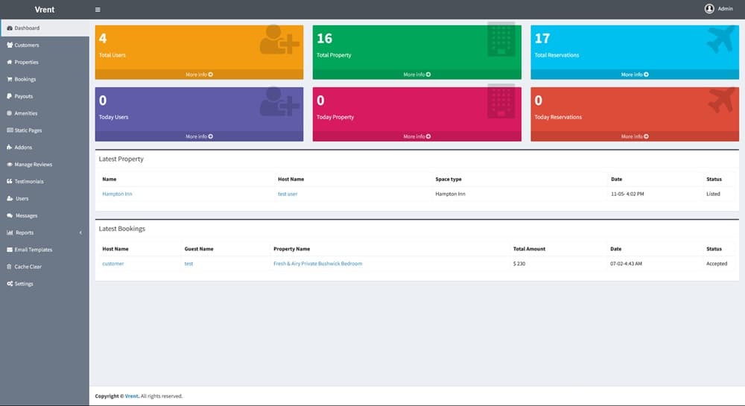Expand the Reports menu chevron
The height and width of the screenshot is (406, 745).
click(x=80, y=233)
